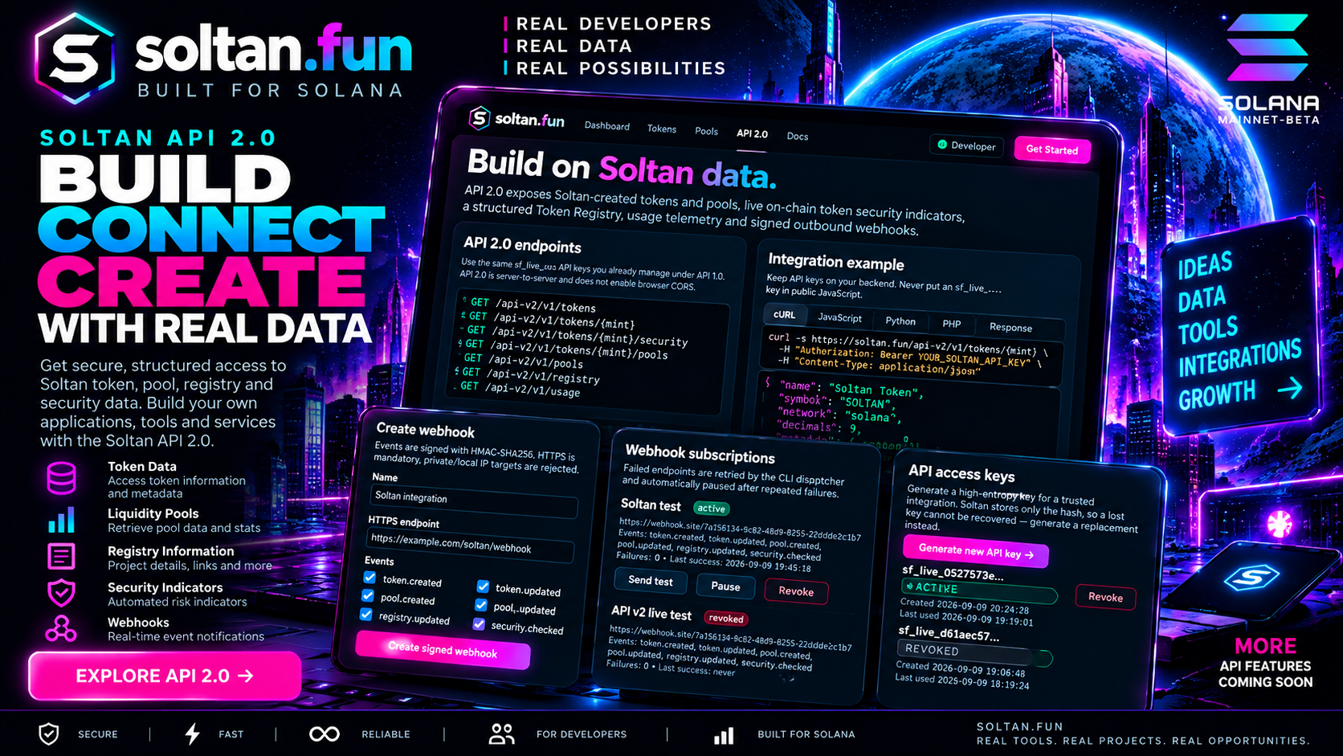Screen dimensions: 1343x756
Task: Click the soltan.fun hexagon S logo
Action: coord(74,57)
